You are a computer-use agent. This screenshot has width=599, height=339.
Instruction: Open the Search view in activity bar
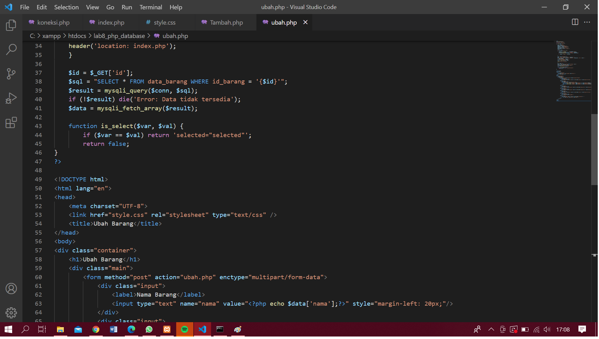11,49
